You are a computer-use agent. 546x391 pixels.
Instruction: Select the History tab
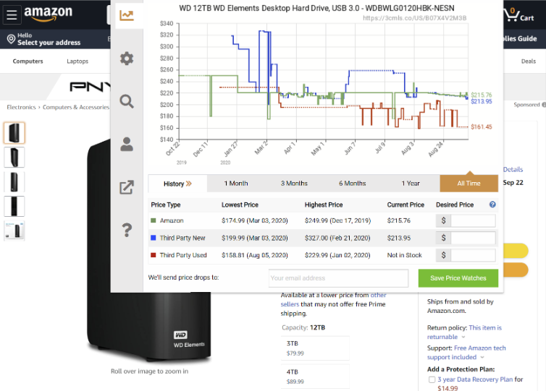[x=177, y=184]
